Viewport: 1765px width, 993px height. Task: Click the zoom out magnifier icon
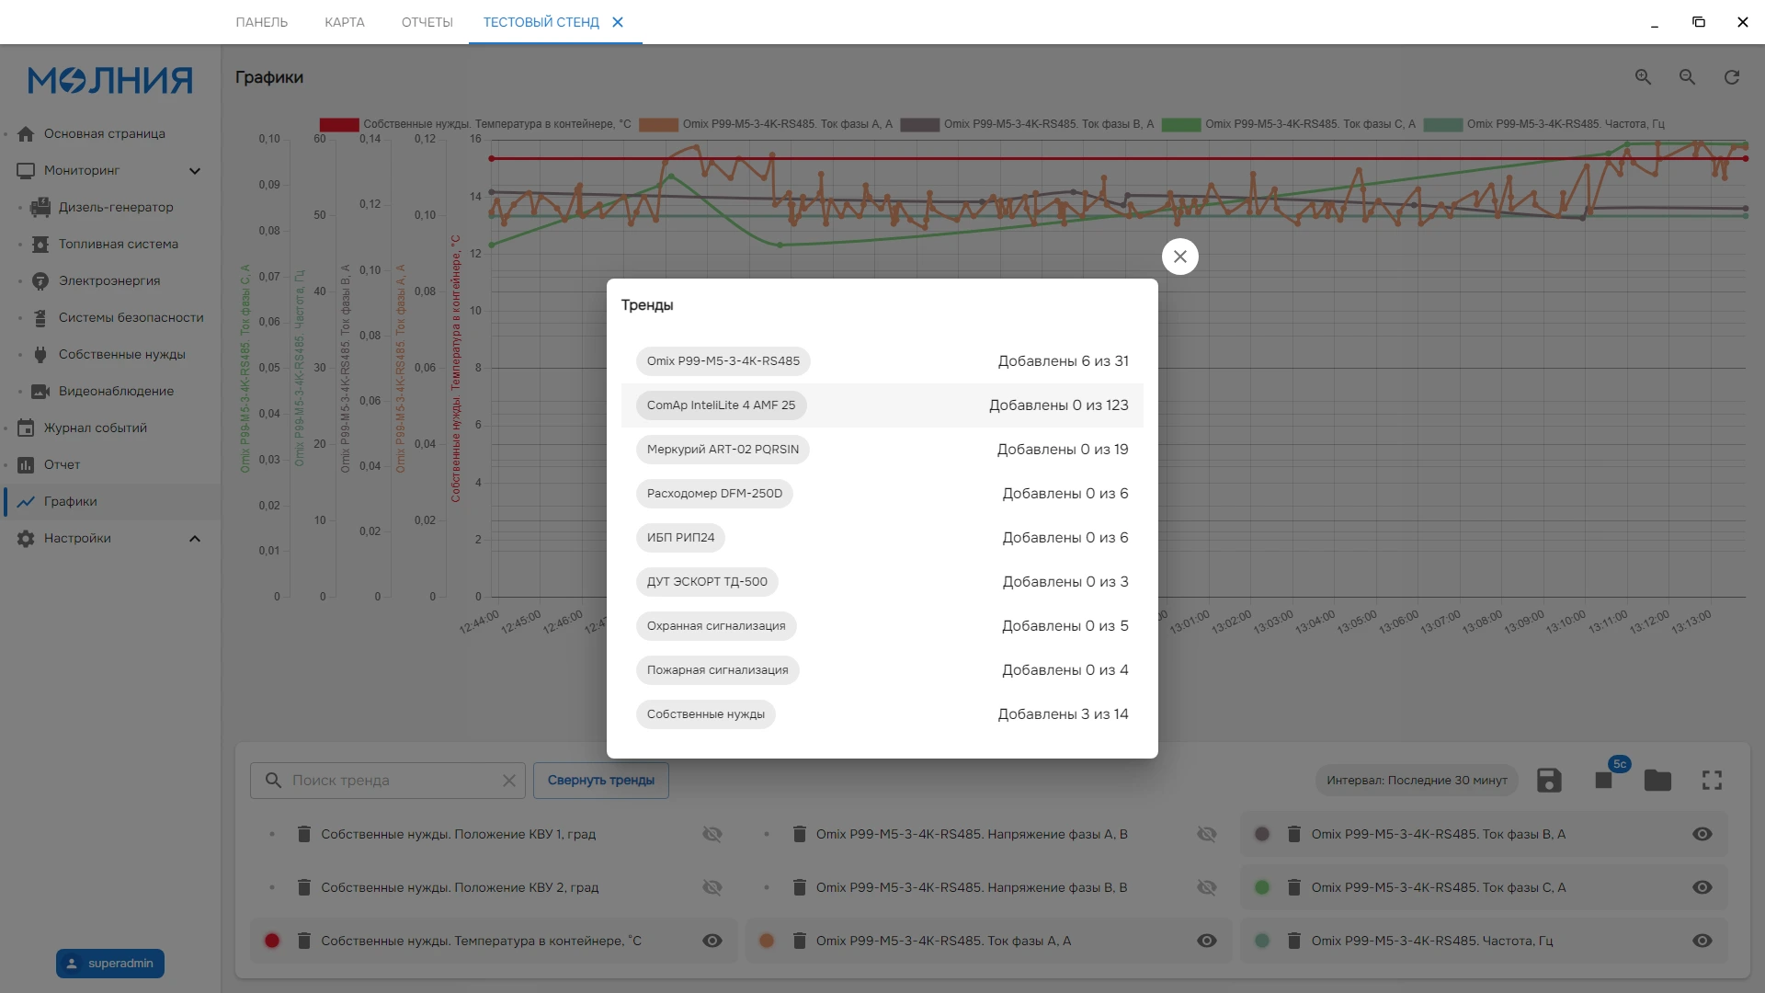(x=1687, y=77)
